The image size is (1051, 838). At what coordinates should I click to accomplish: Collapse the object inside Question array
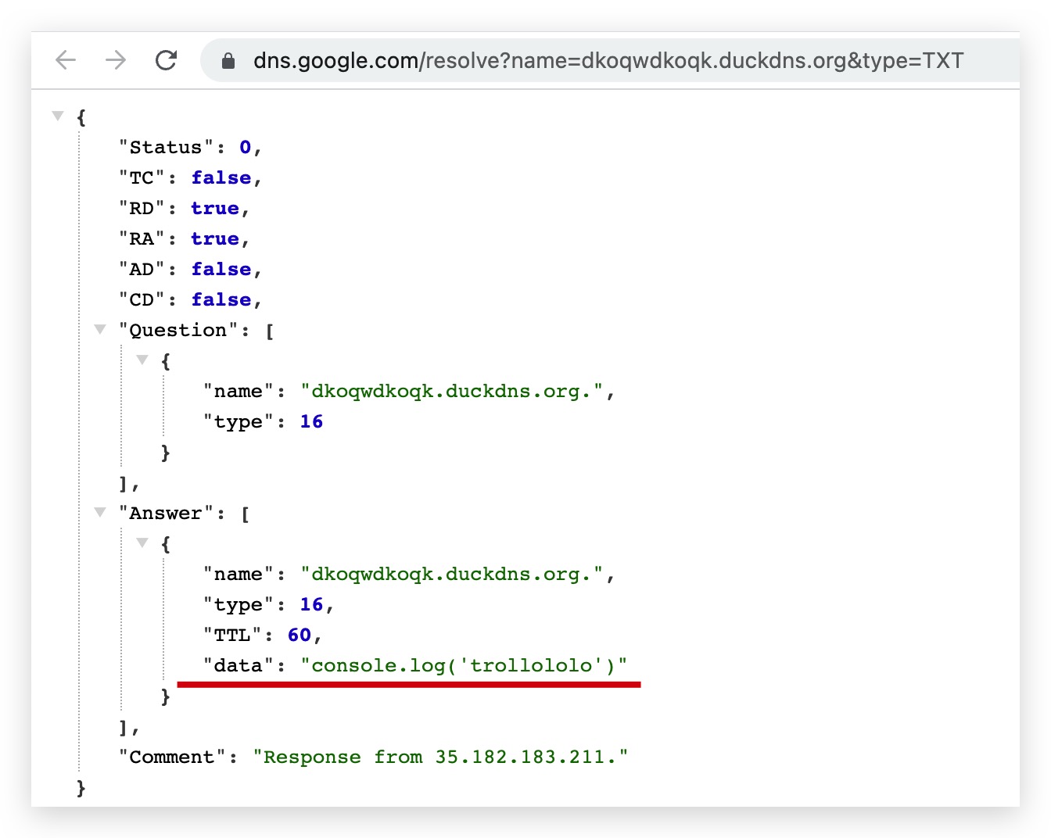pos(142,360)
